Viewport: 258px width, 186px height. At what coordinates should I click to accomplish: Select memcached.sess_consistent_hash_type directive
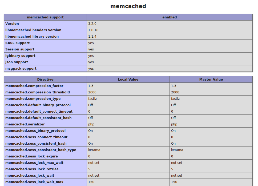[41, 150]
